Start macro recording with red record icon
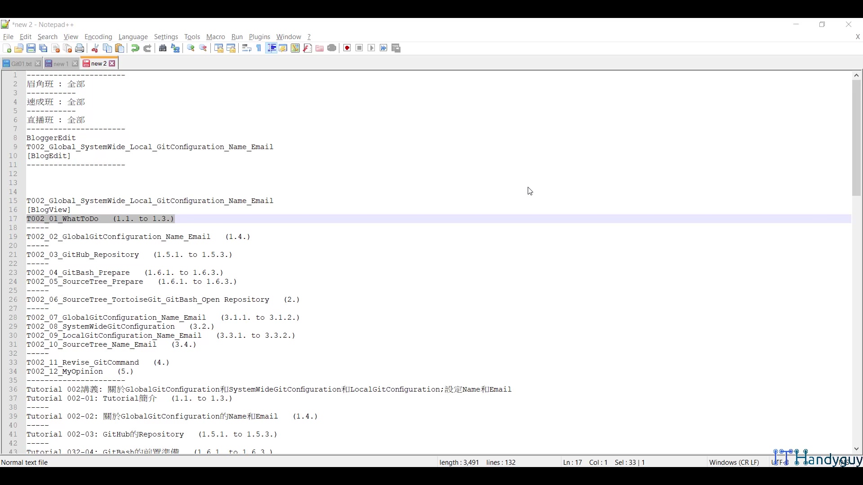 pyautogui.click(x=347, y=48)
